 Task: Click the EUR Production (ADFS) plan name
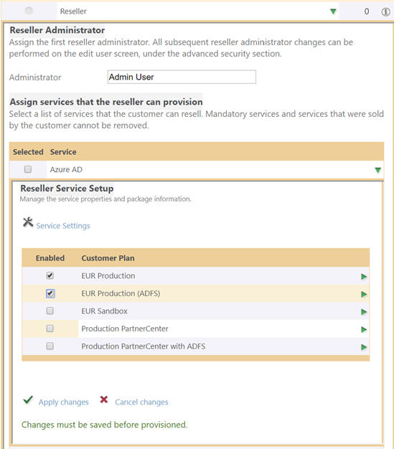[121, 293]
